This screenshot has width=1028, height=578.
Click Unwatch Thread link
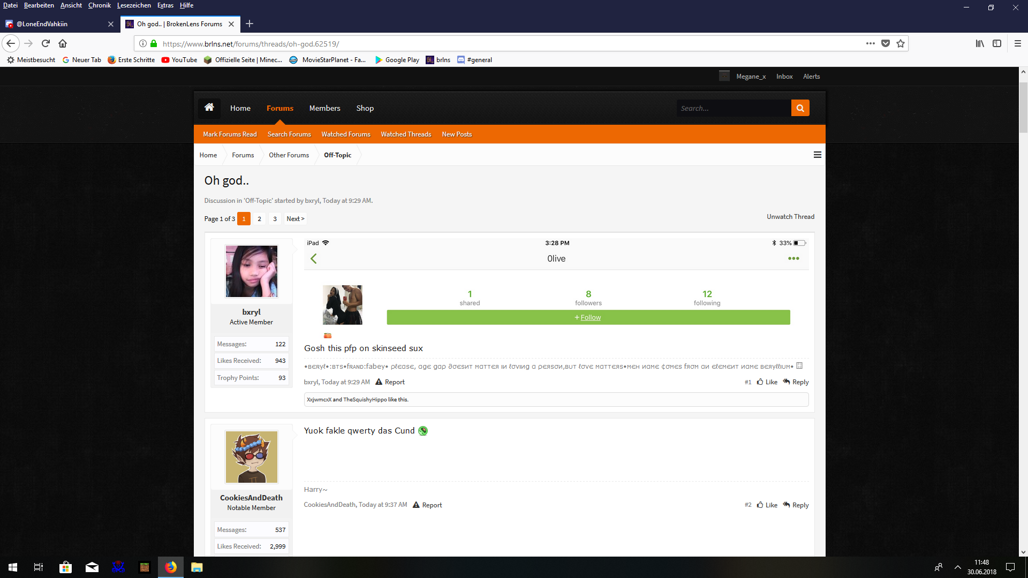[790, 217]
